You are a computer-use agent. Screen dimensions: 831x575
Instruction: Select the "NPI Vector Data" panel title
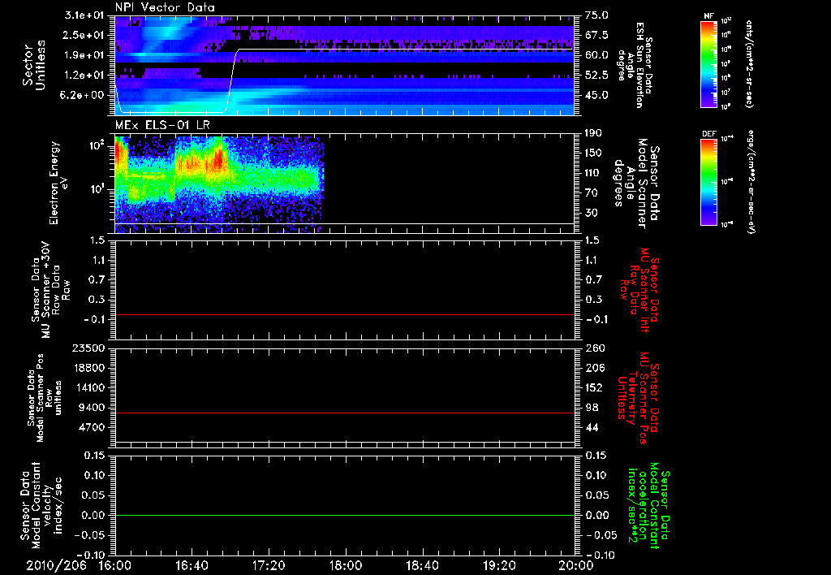[165, 7]
